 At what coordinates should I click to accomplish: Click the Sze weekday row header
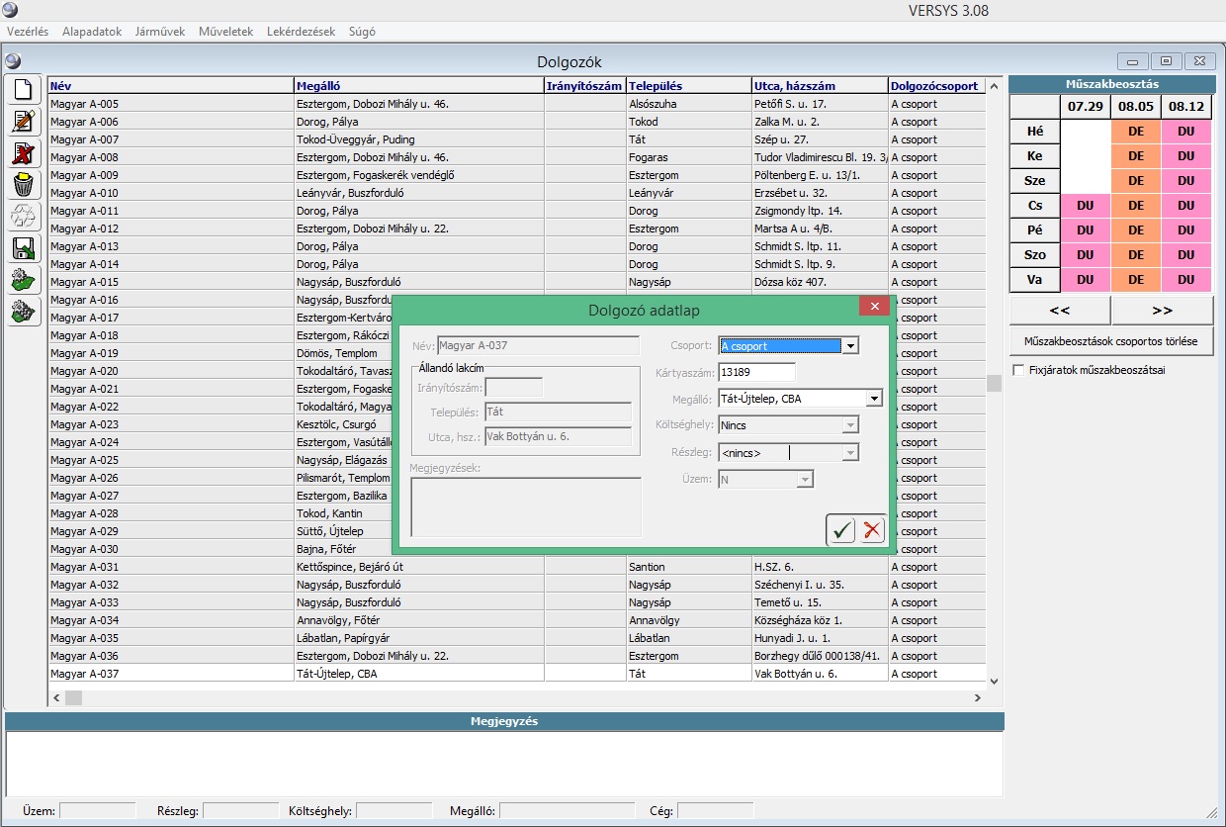tap(1035, 180)
